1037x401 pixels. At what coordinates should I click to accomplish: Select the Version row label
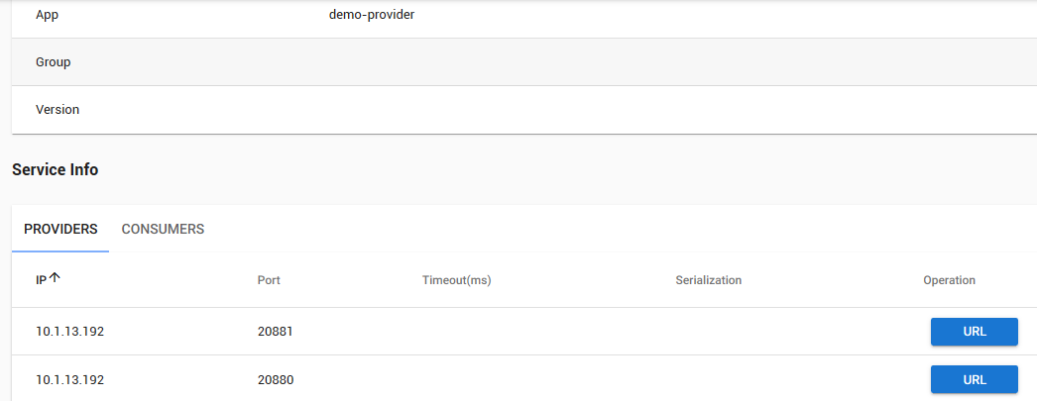(58, 109)
